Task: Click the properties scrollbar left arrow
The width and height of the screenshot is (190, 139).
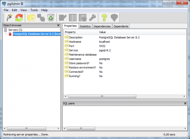Action: click(x=66, y=96)
